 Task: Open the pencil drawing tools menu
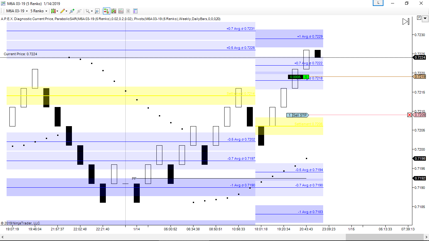63,11
